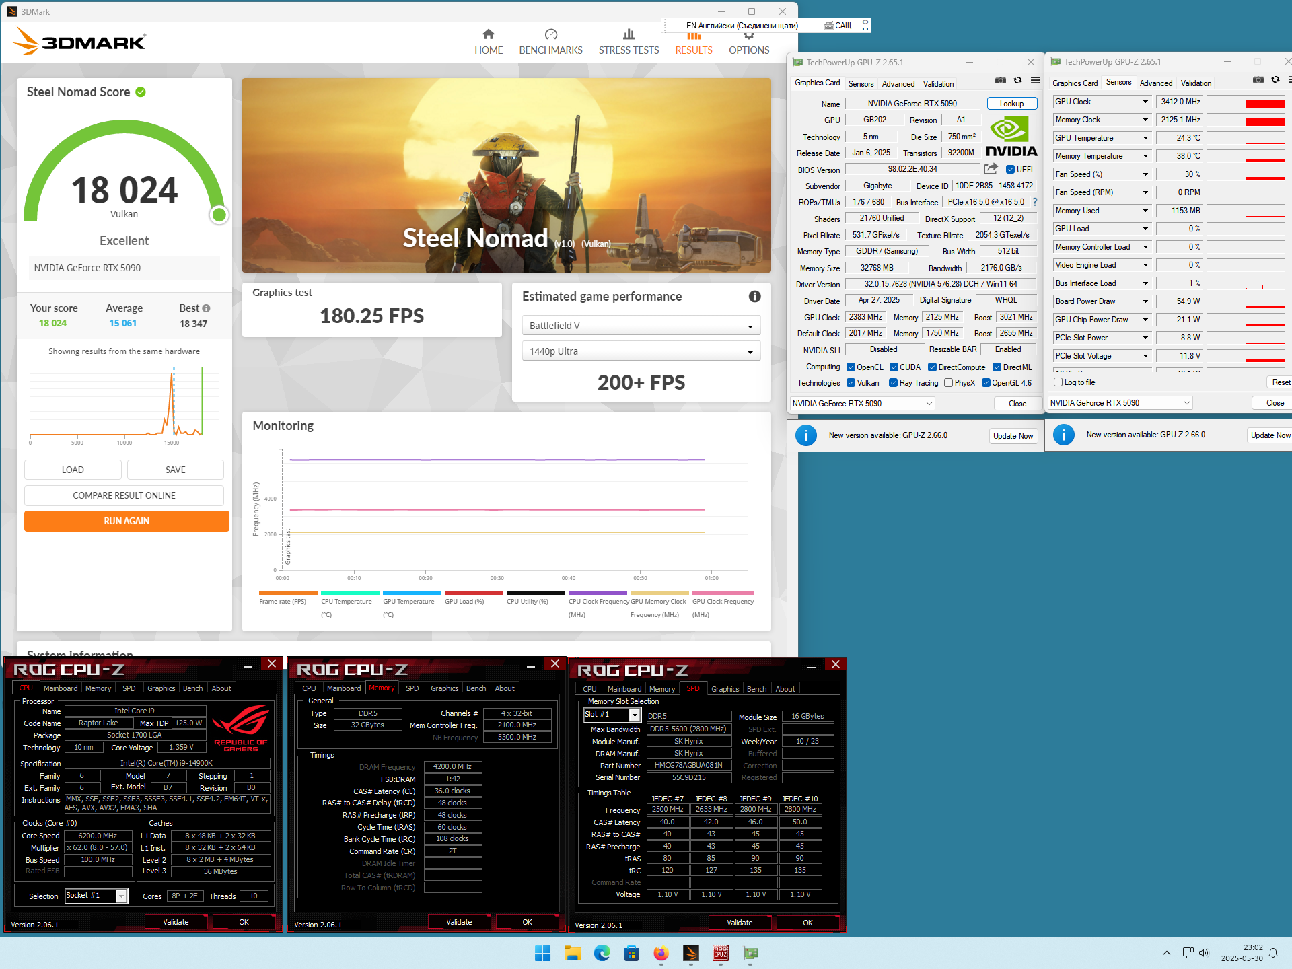Click the 3DMark logo
This screenshot has width=1292, height=969.
click(79, 42)
